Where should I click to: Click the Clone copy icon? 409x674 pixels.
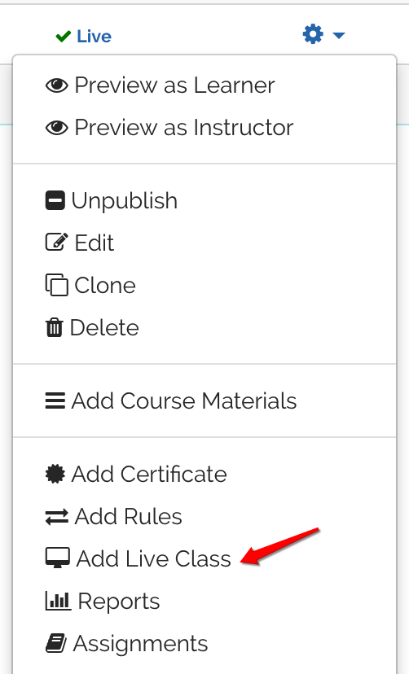pyautogui.click(x=57, y=285)
